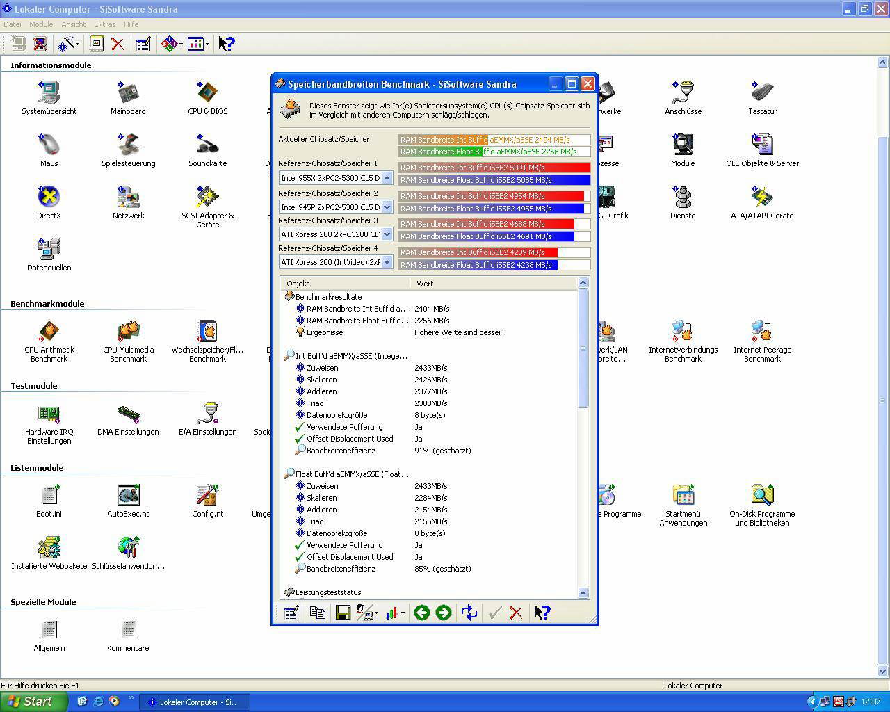Open the Soundkarte module
Viewport: 890px width, 712px height.
click(207, 150)
